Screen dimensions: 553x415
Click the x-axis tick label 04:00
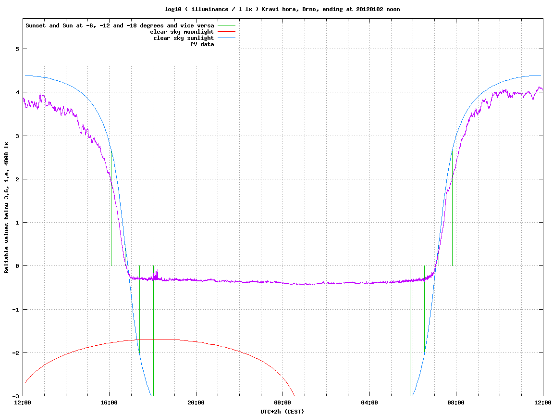coord(369,402)
